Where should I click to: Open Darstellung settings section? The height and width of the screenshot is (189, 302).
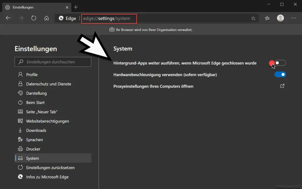click(x=53, y=93)
